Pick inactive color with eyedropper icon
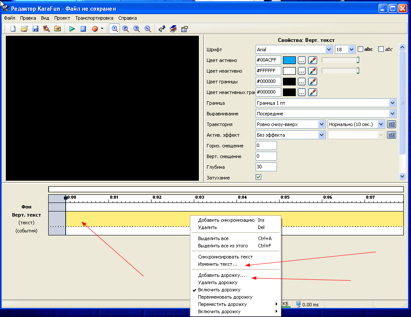Screen dimensions: 411x317 tap(312, 71)
